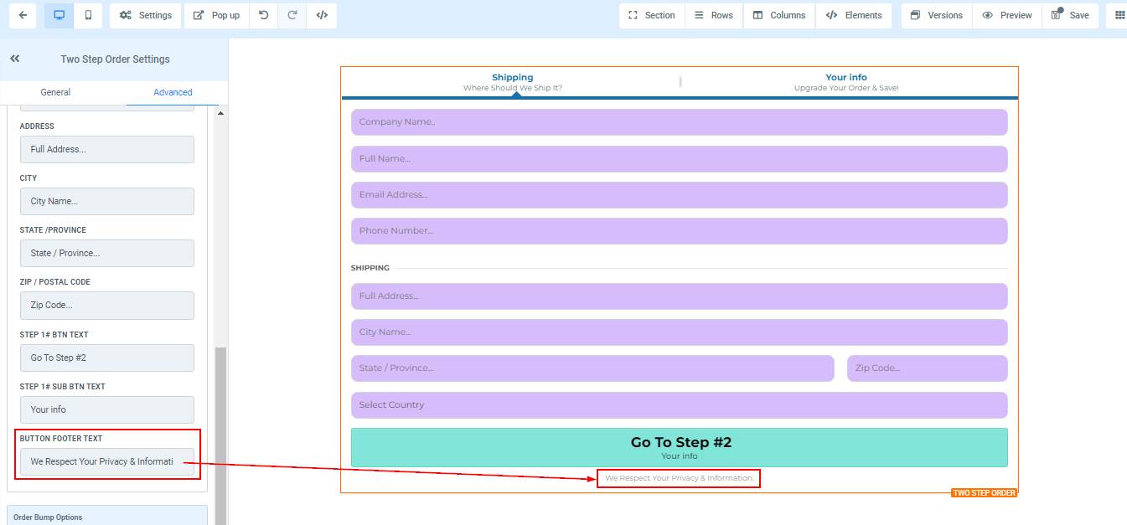Click the back arrow icon
Image resolution: width=1127 pixels, height=525 pixels.
22,15
